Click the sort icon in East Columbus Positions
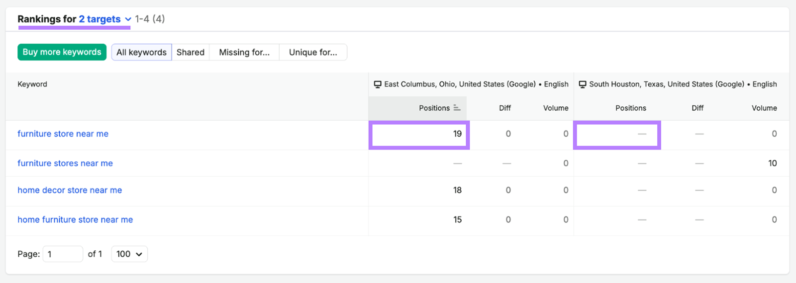The image size is (796, 283). pos(457,108)
